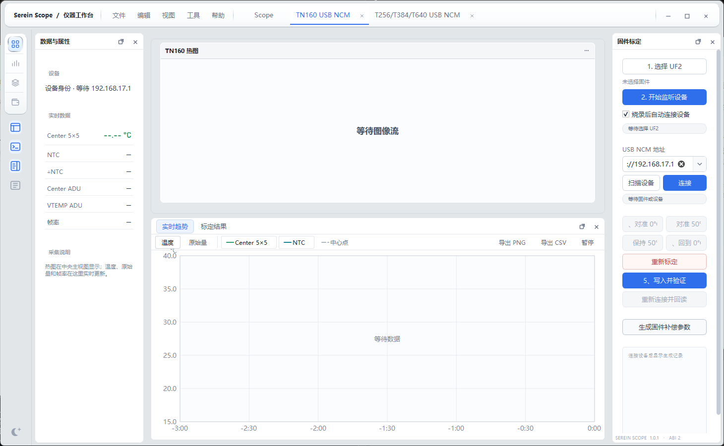
Task: Open the 工具 menu
Action: point(193,15)
